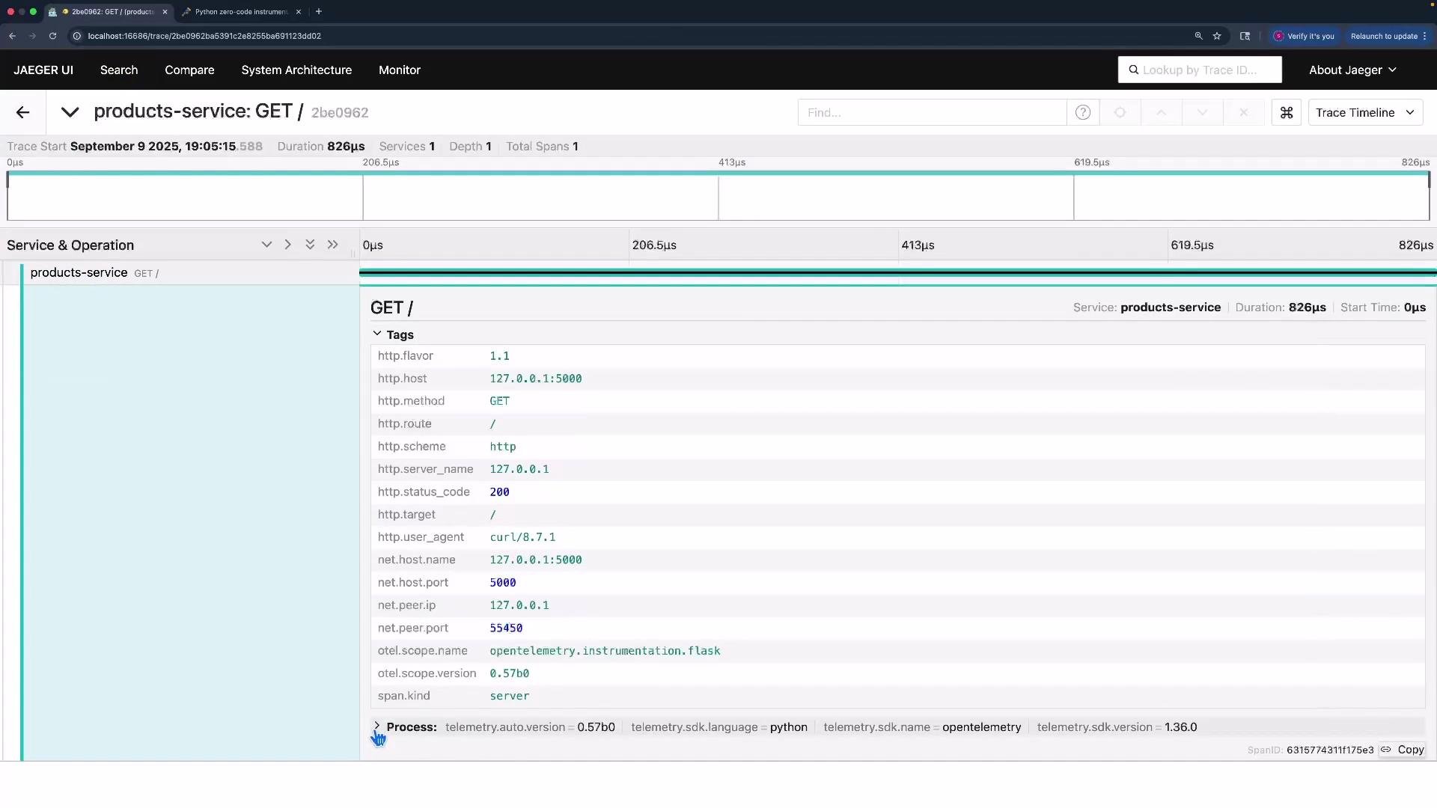Select http.method value GET
The width and height of the screenshot is (1437, 808).
click(x=499, y=401)
